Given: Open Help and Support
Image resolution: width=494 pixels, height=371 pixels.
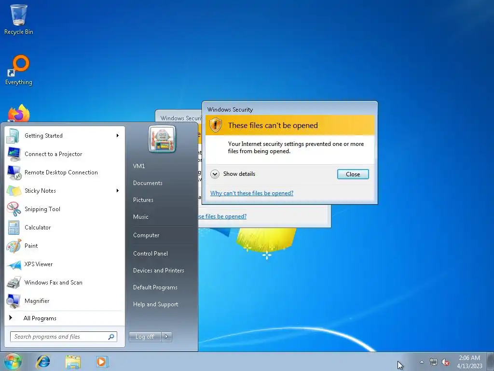Looking at the screenshot, I should tap(156, 304).
